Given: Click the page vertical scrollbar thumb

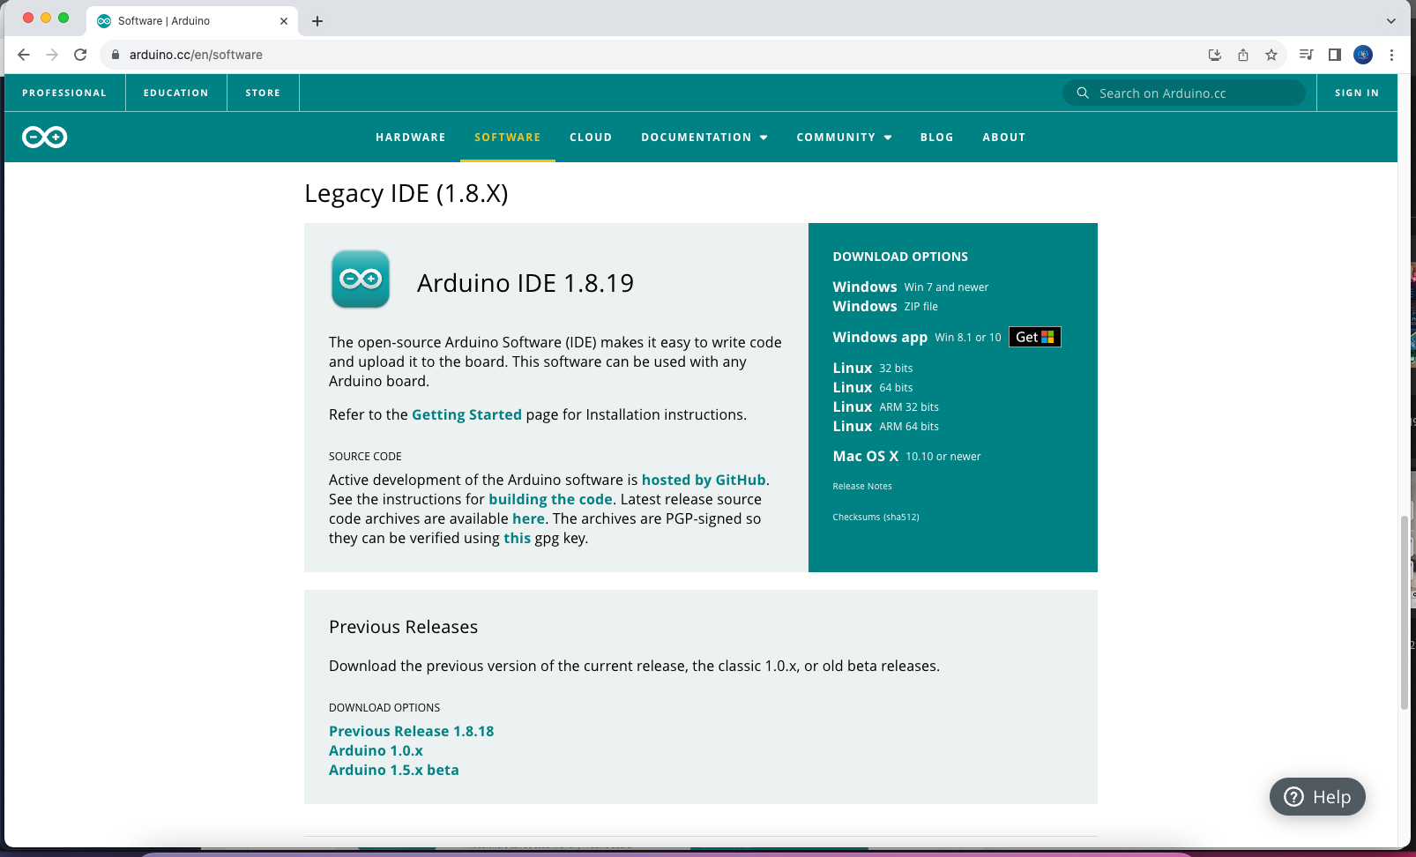Looking at the screenshot, I should 1405,612.
